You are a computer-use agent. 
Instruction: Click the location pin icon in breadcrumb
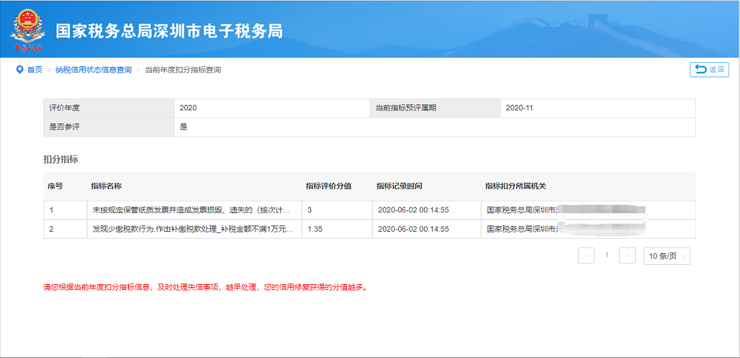coord(20,70)
